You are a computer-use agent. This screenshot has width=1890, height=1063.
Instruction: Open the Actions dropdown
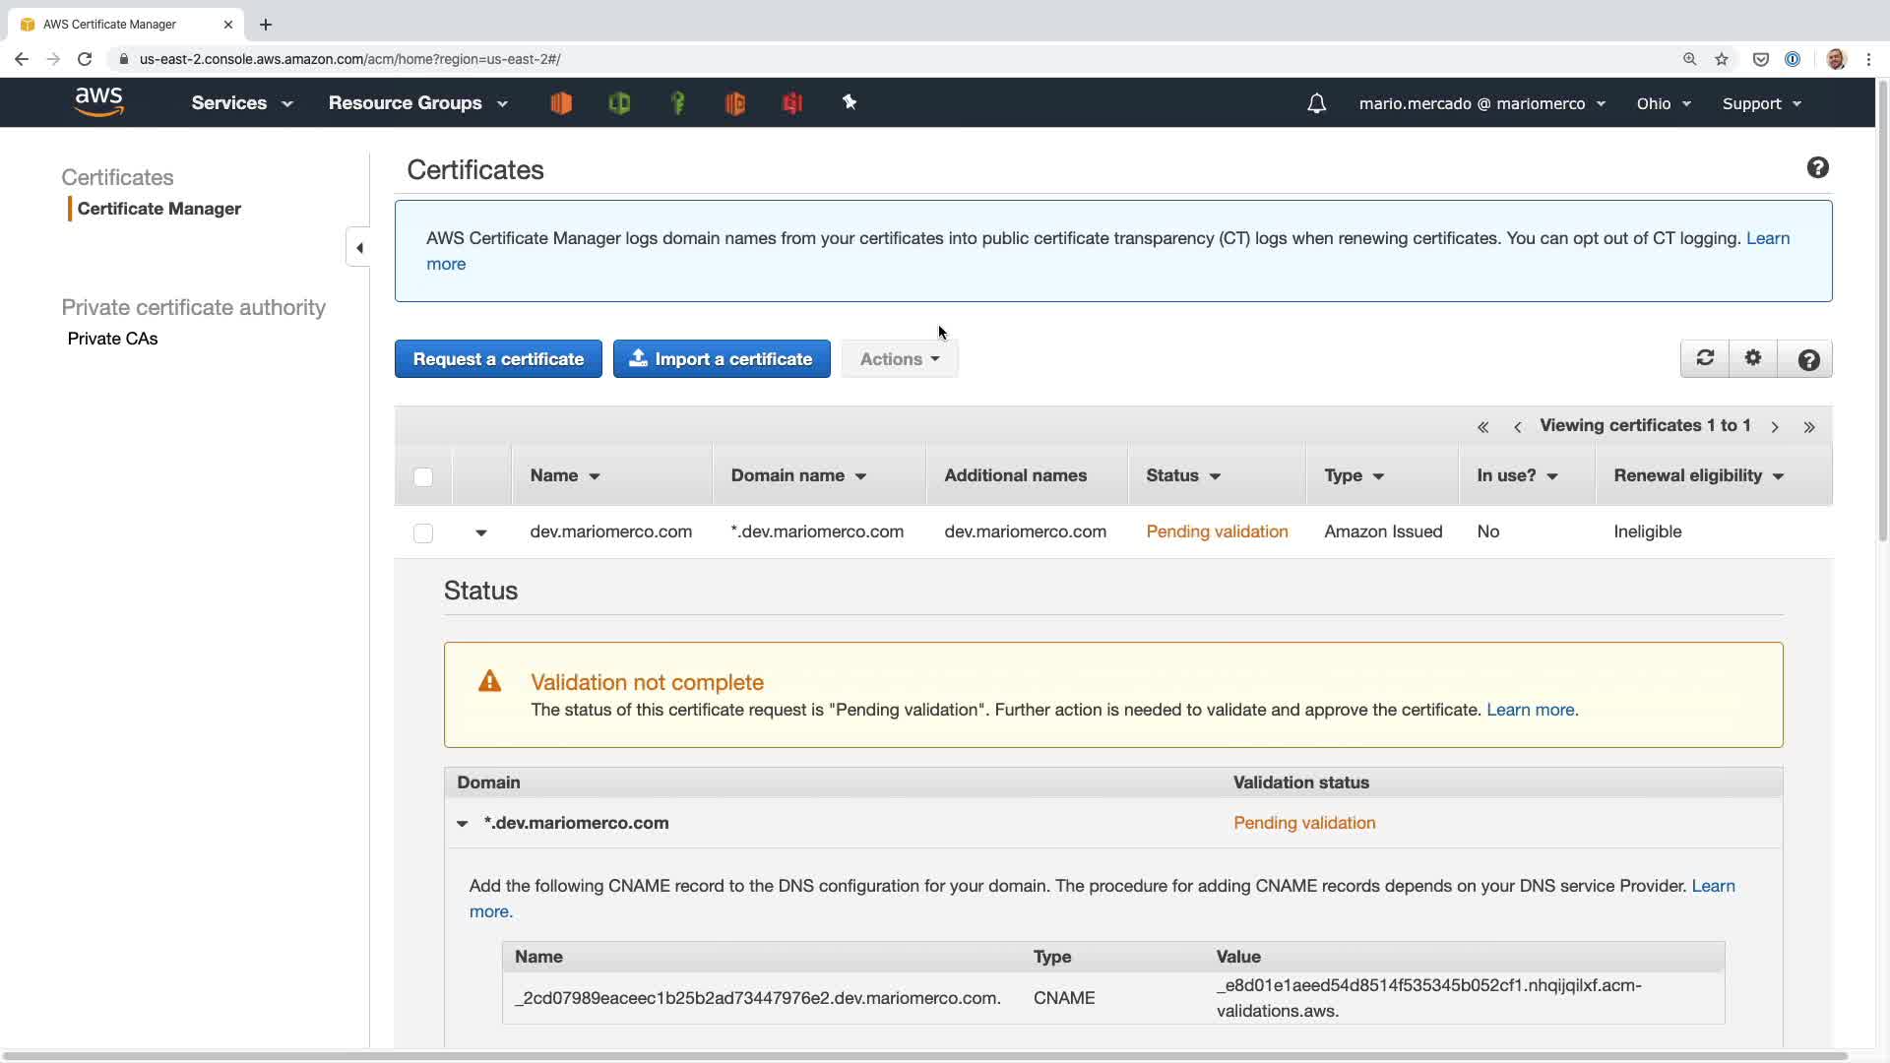pyautogui.click(x=899, y=359)
